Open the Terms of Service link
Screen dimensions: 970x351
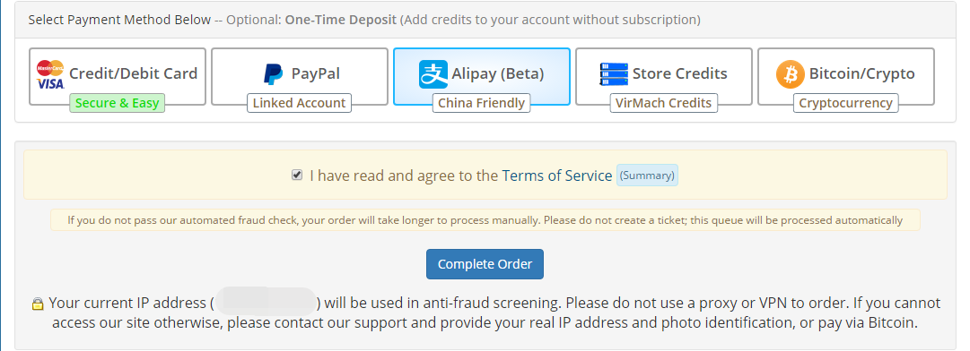(556, 175)
